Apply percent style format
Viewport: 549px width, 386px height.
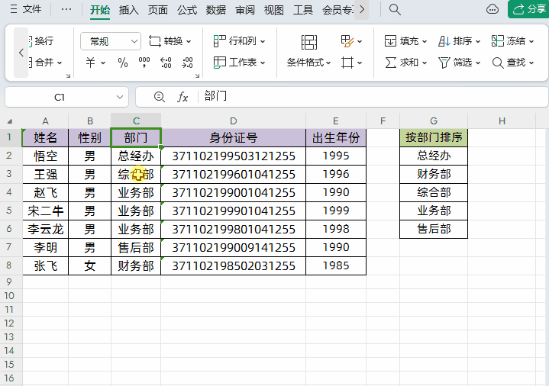[122, 63]
